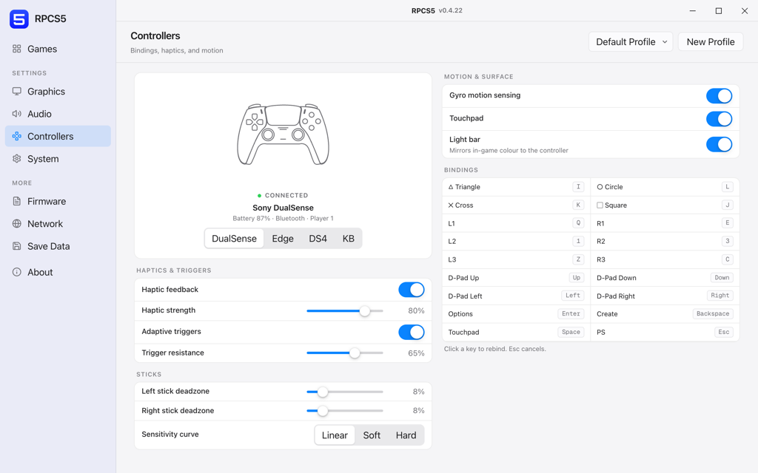The image size is (758, 473).
Task: Click the About info icon
Action: point(17,272)
